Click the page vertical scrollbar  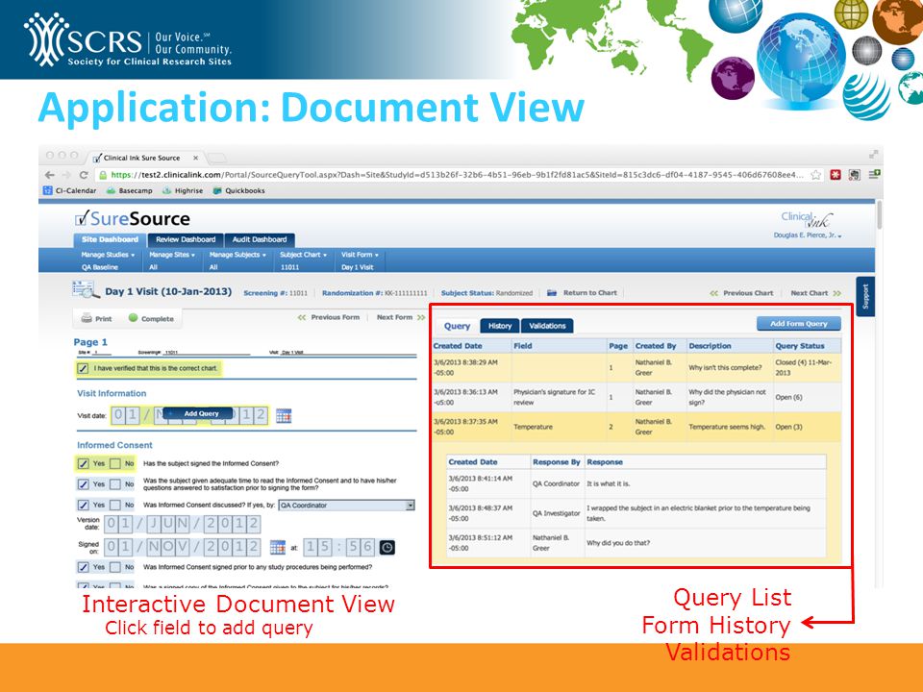click(x=880, y=214)
